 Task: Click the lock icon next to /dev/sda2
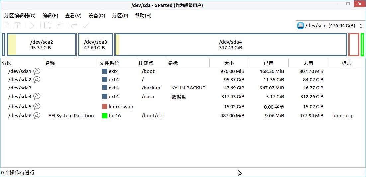tap(37, 80)
